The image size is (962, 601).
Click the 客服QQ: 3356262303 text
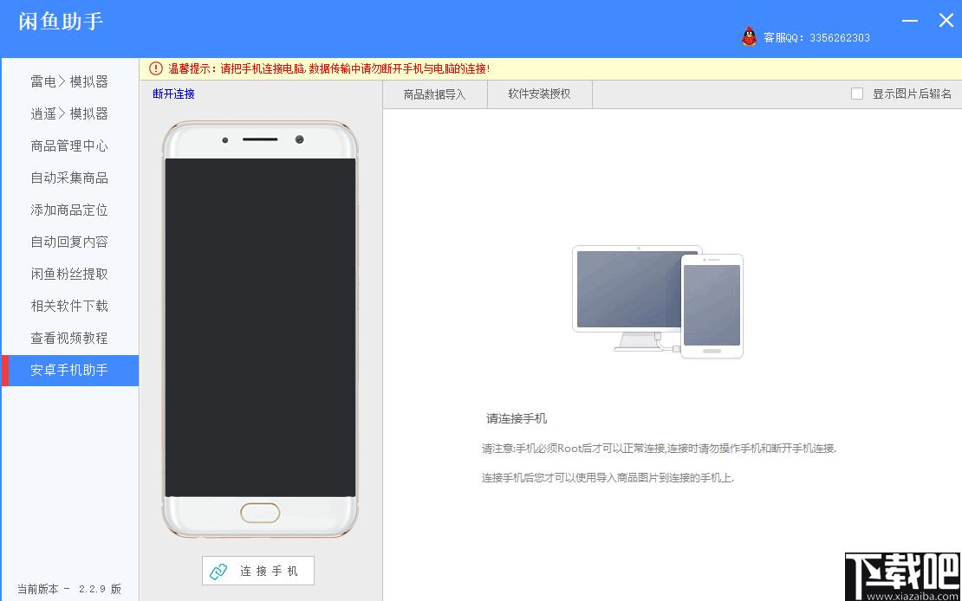point(816,37)
